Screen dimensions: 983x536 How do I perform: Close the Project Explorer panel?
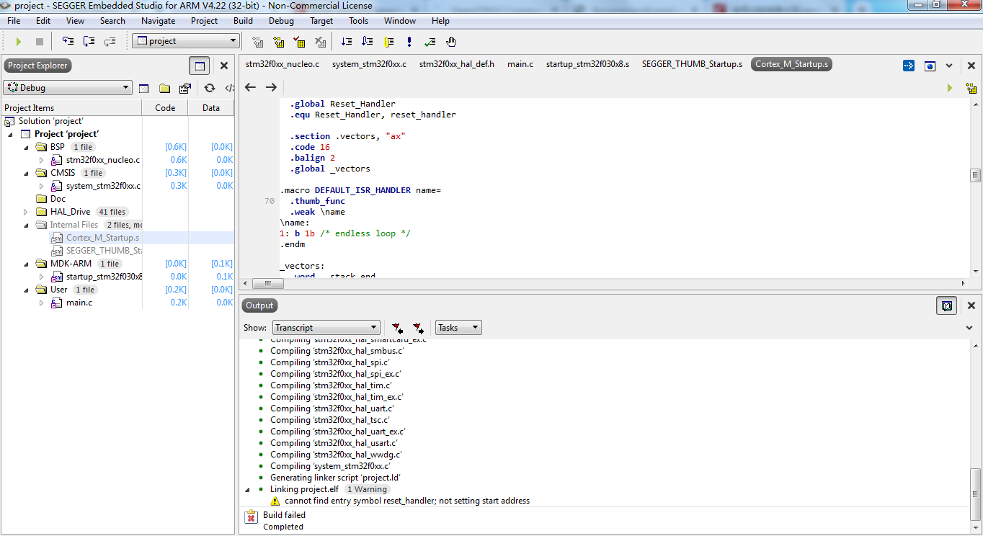(224, 66)
